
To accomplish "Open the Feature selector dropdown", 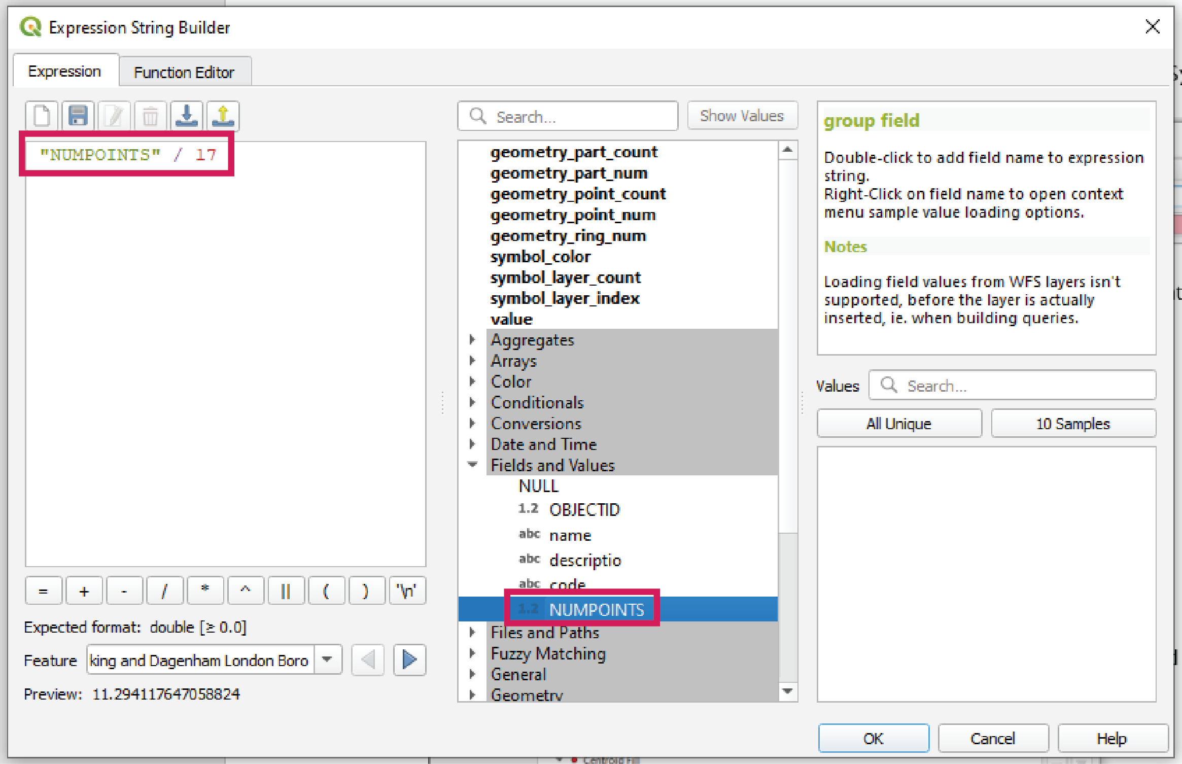I will click(328, 659).
